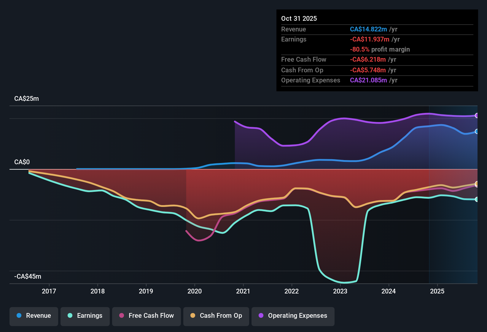This screenshot has height=332, width=487.
Task: Select the teal endpoint marker on Earnings line
Action: 477,199
